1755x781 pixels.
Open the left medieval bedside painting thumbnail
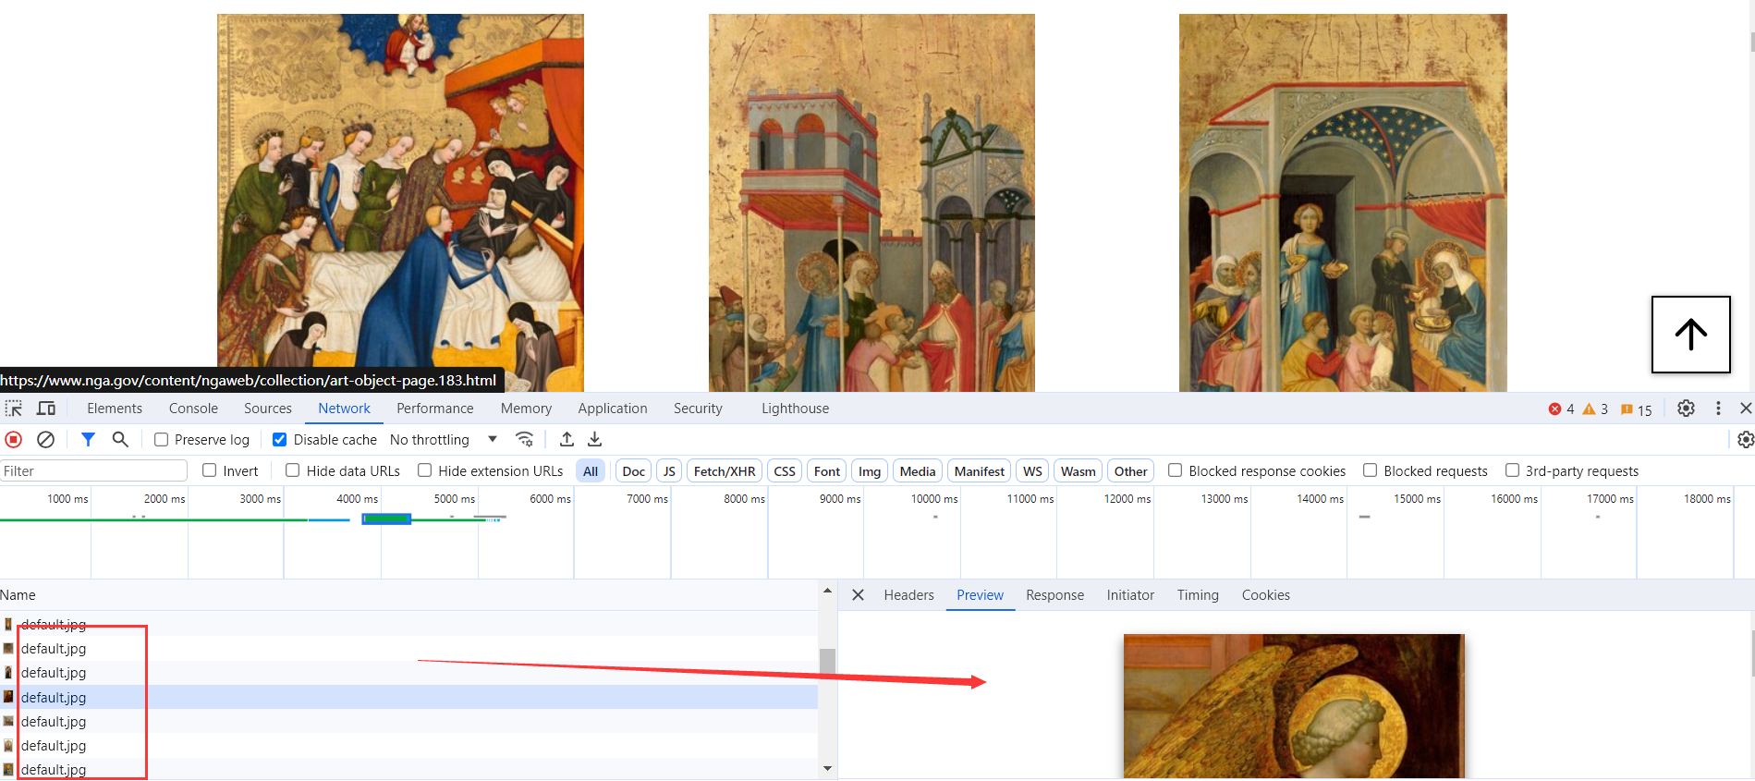point(400,201)
